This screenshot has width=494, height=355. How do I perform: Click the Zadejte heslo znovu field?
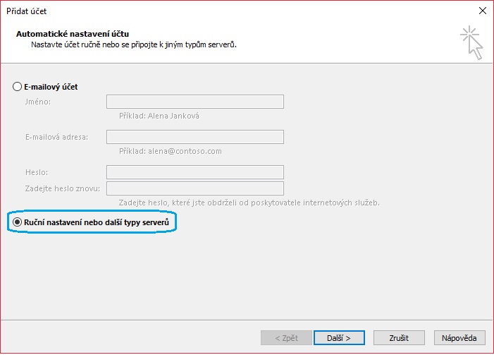pos(194,188)
